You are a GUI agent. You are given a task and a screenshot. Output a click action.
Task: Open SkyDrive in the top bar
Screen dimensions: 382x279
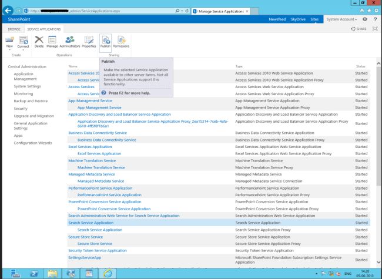coord(298,19)
